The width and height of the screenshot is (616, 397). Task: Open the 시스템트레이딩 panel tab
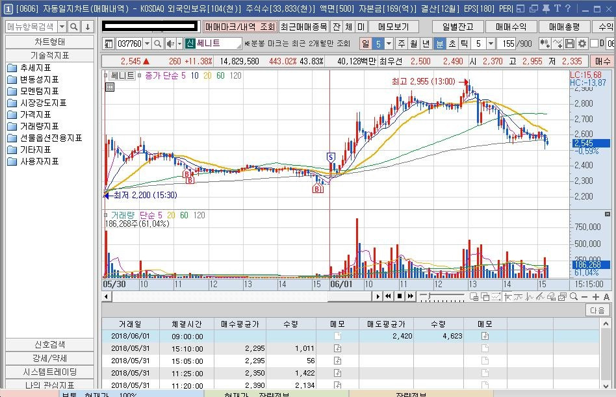coord(49,372)
